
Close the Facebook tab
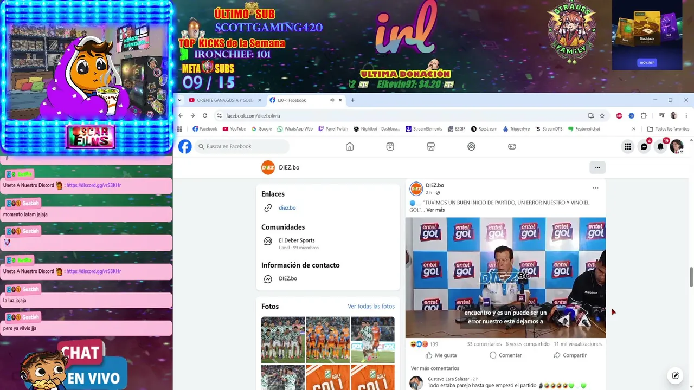340,100
